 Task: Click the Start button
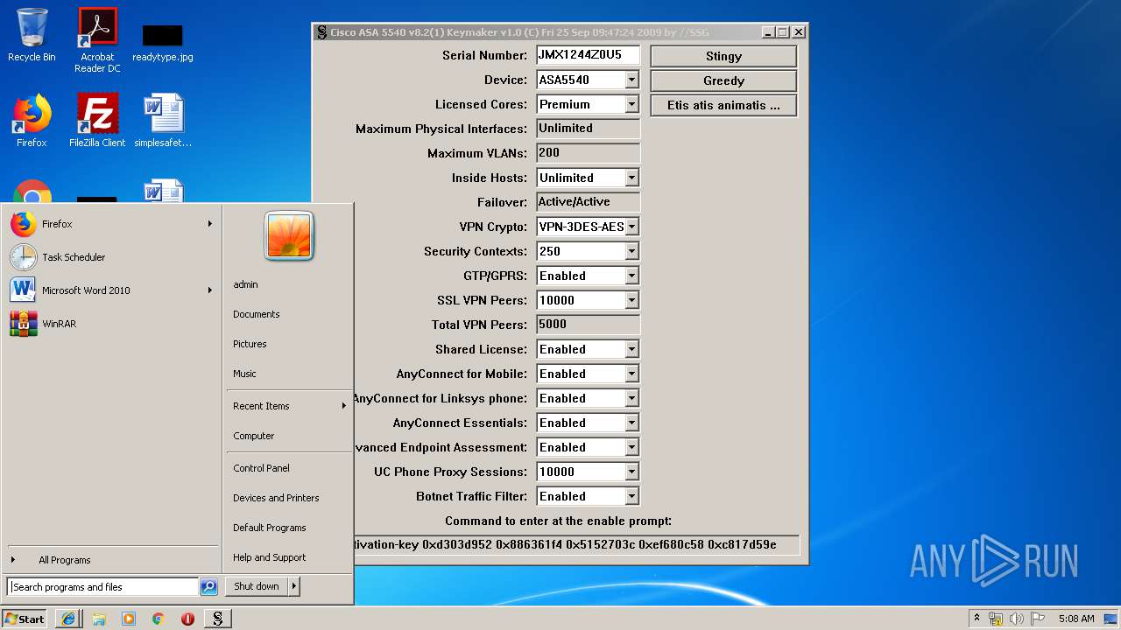coord(25,619)
